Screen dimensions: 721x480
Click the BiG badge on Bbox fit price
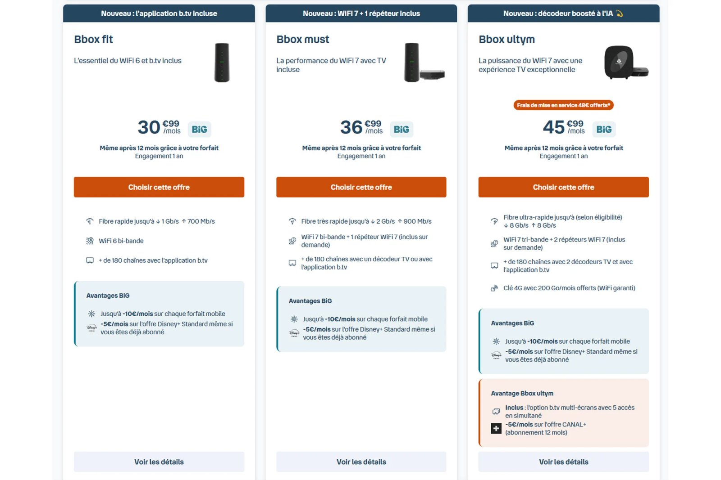pos(199,130)
